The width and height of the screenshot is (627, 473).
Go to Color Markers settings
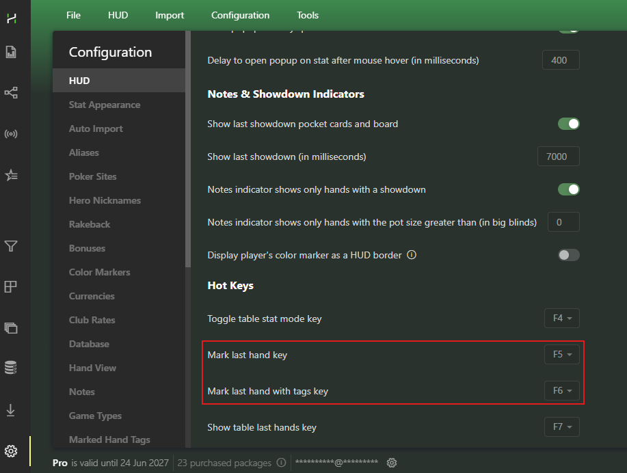tap(100, 272)
